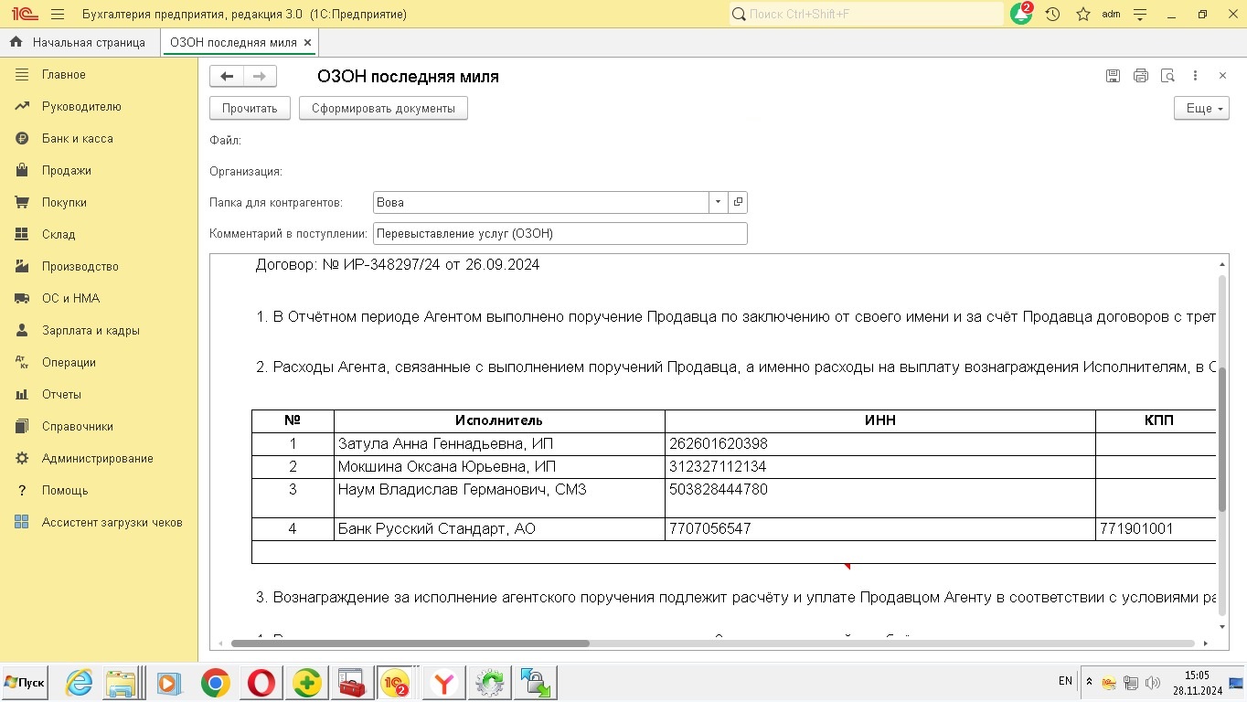
Task: Open the Руководителю section
Action: [x=99, y=107]
